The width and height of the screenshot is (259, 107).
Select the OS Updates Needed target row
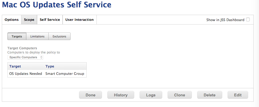pos(47,74)
